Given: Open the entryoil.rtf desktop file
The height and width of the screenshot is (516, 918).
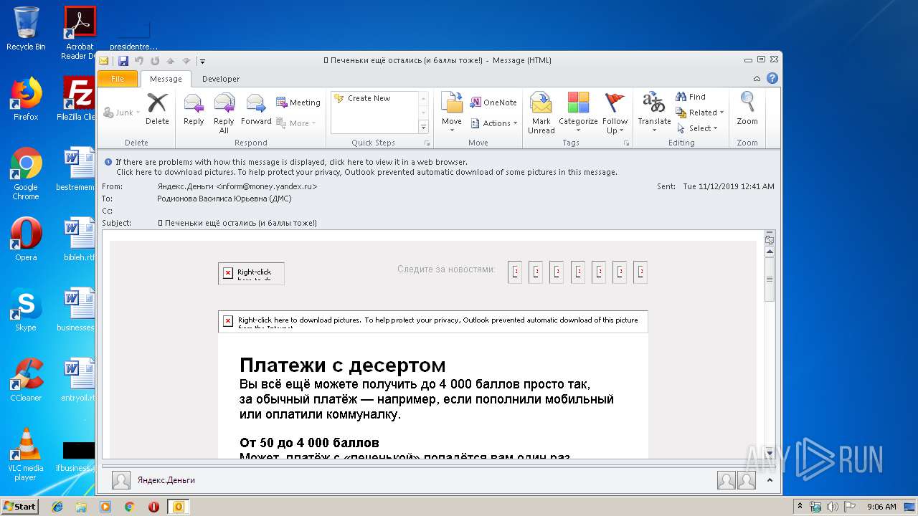Looking at the screenshot, I should pyautogui.click(x=77, y=380).
